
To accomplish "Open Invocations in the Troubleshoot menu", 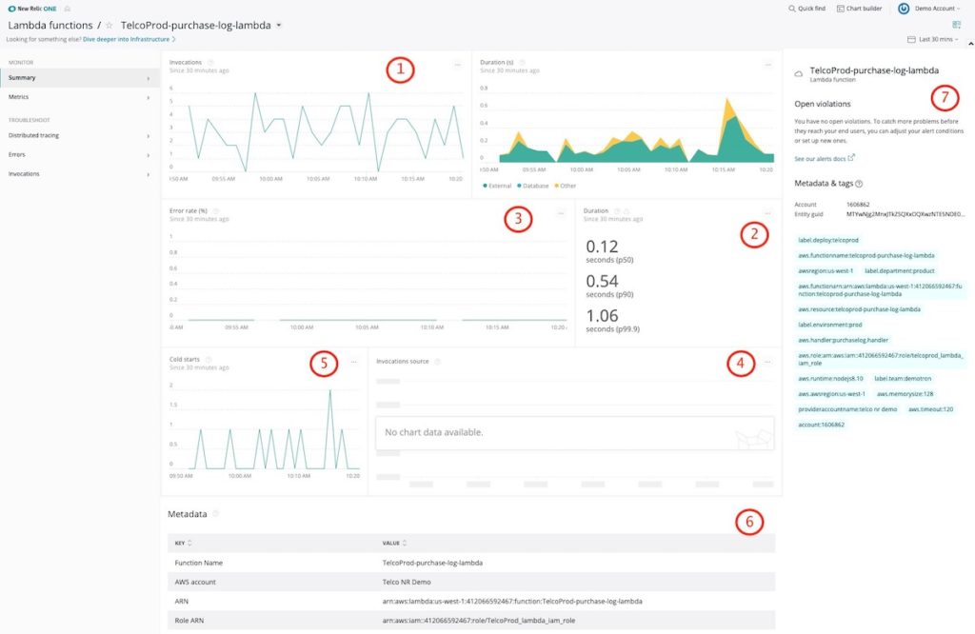I will click(80, 174).
